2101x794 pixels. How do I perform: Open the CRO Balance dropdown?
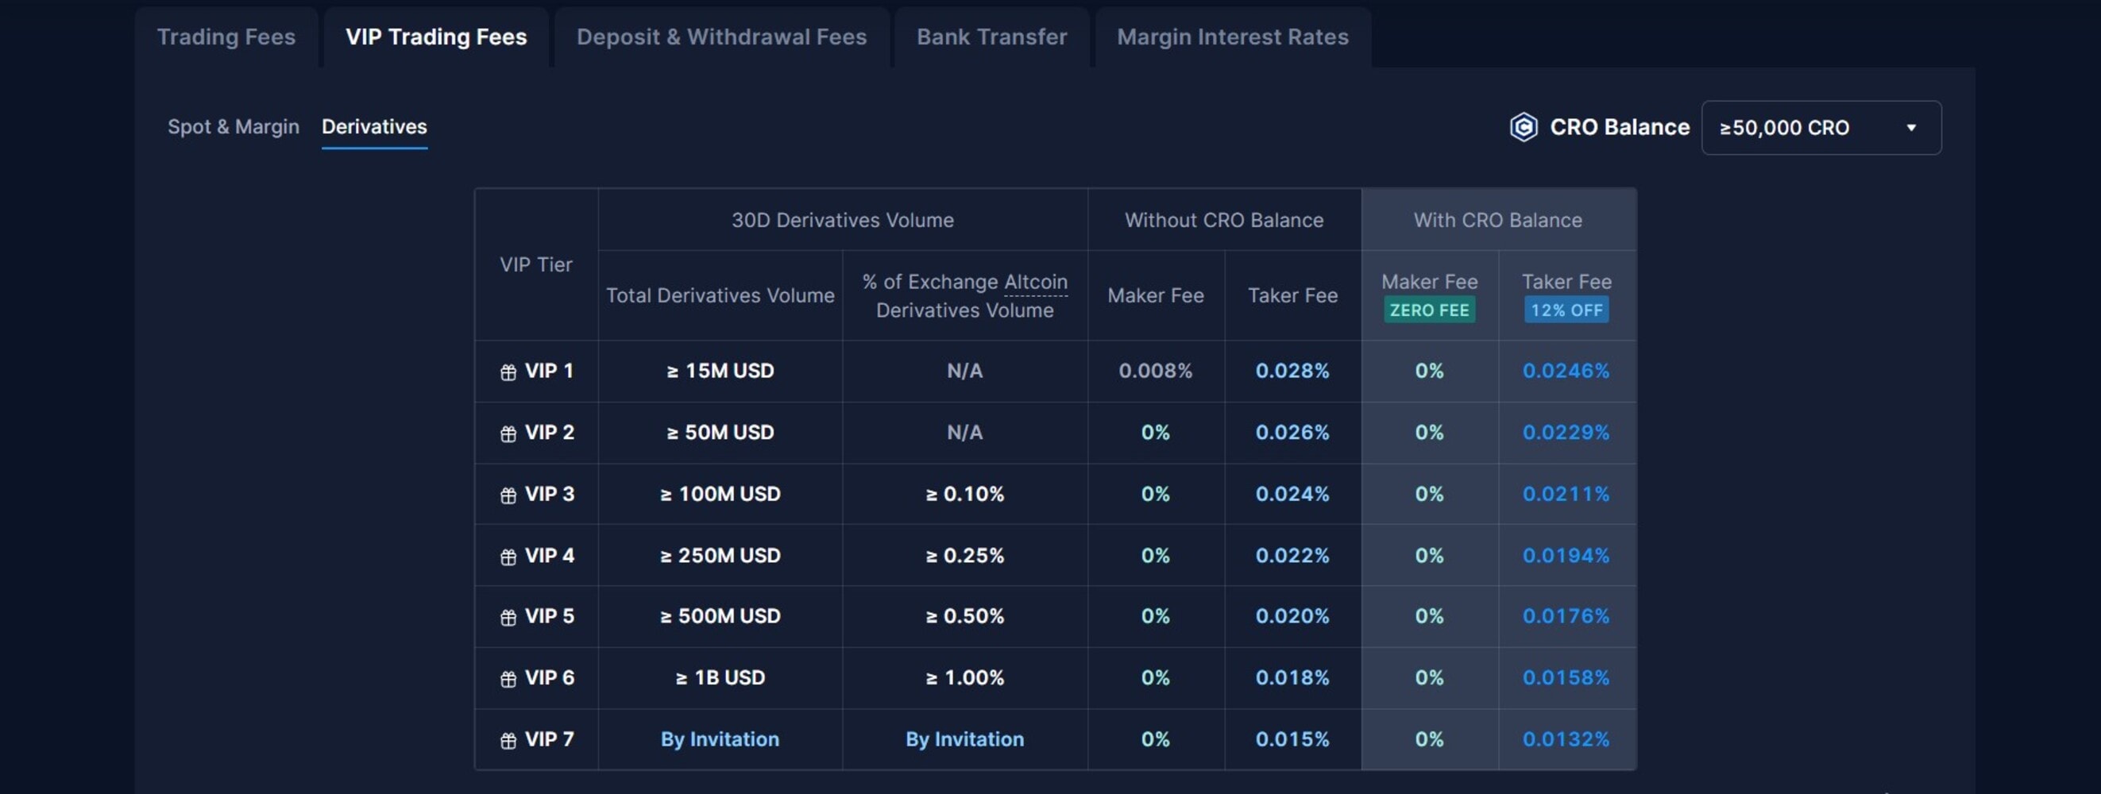tap(1821, 127)
